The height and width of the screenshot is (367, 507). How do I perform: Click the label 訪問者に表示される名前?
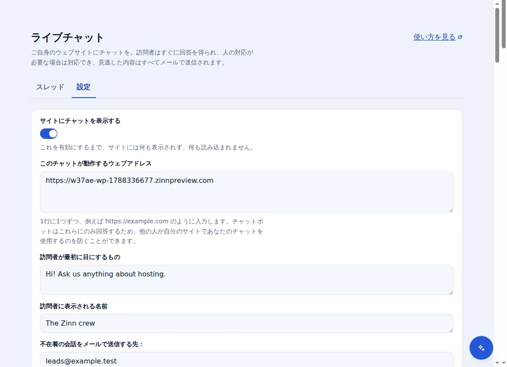point(74,306)
